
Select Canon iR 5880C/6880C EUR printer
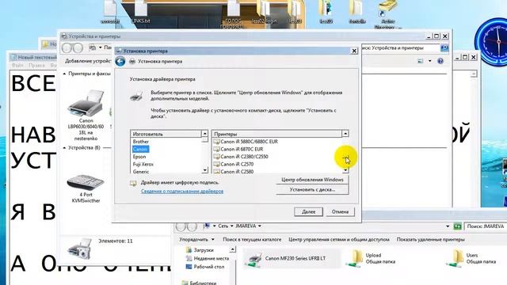coord(246,142)
